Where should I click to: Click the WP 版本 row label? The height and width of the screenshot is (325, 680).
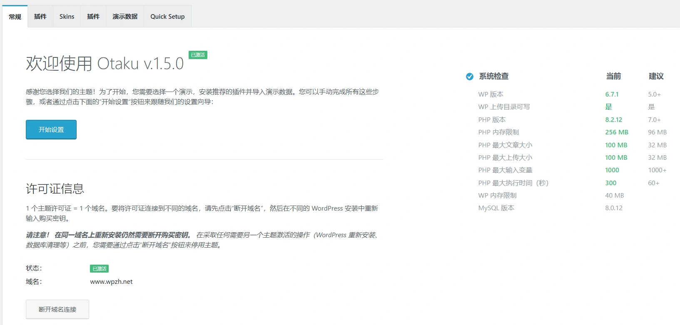point(491,94)
